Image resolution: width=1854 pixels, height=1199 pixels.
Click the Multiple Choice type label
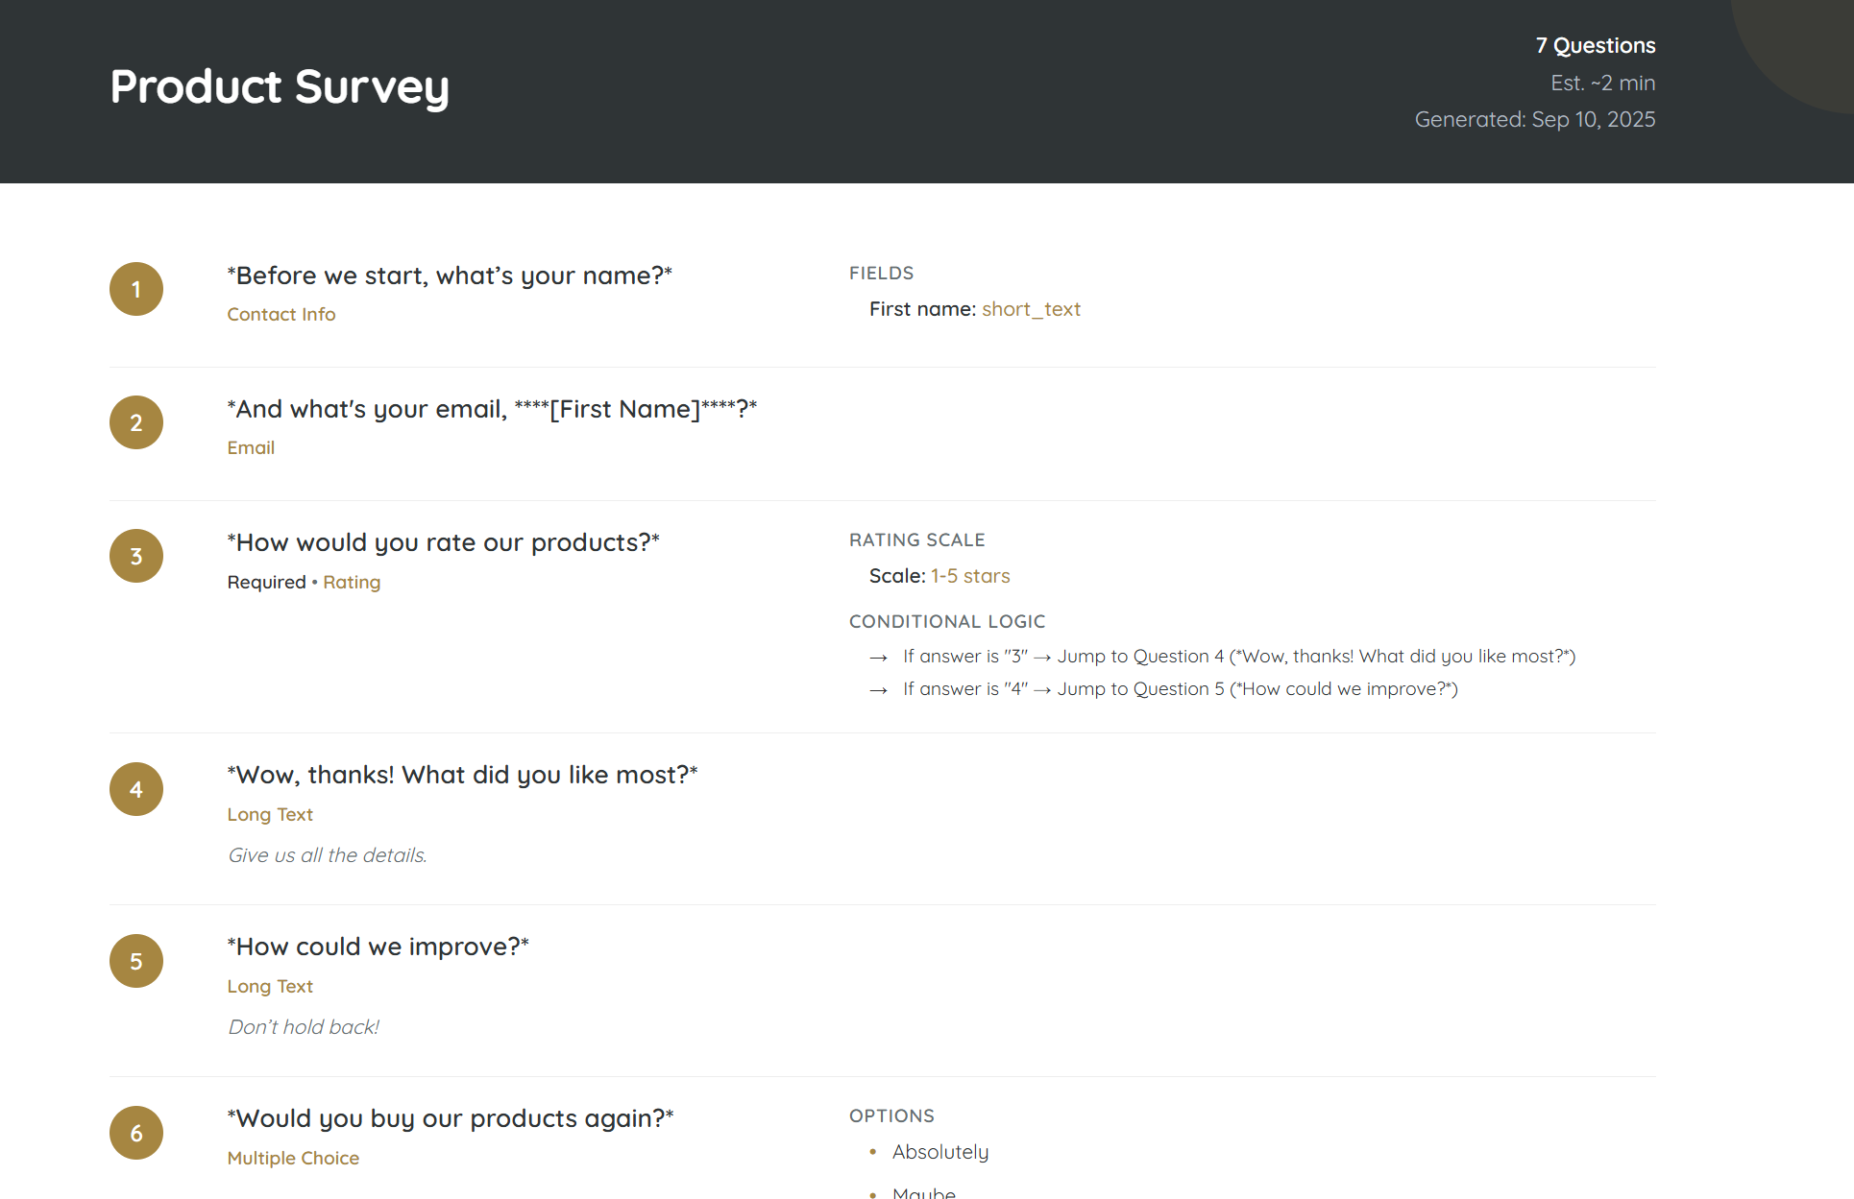293,1158
